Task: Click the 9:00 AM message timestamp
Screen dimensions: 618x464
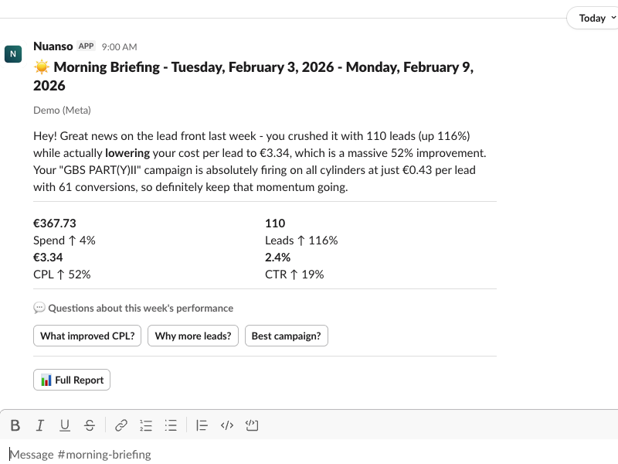Action: [x=119, y=47]
